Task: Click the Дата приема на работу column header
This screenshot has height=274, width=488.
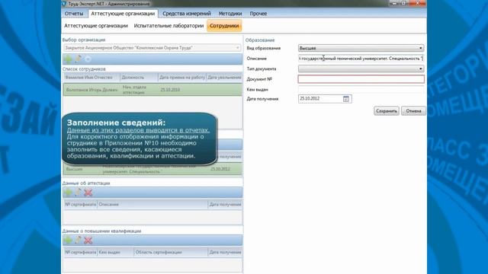Action: point(182,78)
